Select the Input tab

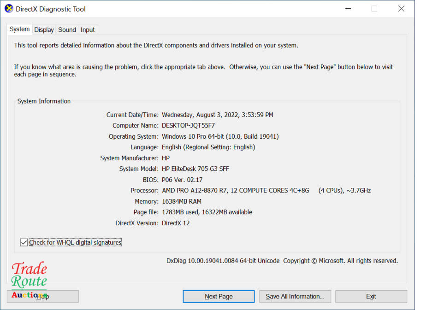click(x=88, y=29)
